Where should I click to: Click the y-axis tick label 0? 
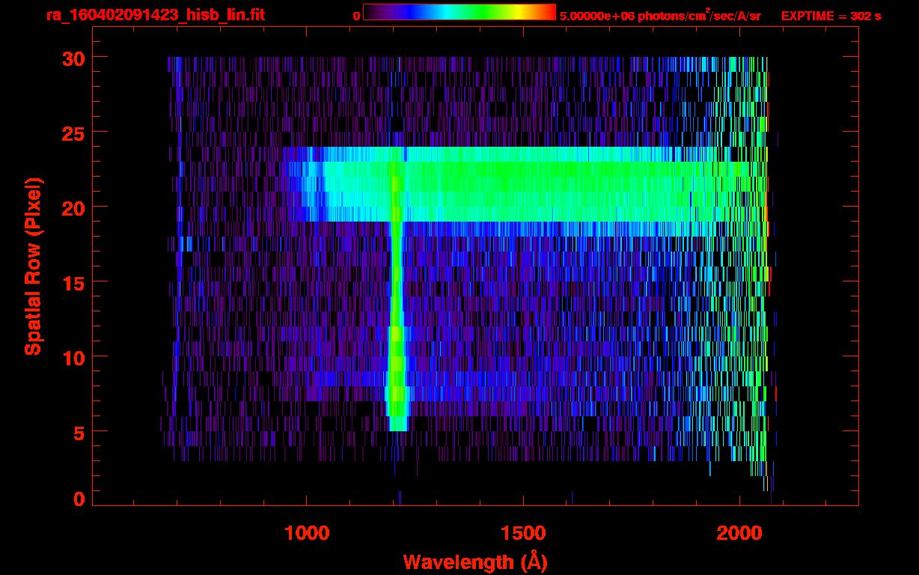[x=79, y=499]
